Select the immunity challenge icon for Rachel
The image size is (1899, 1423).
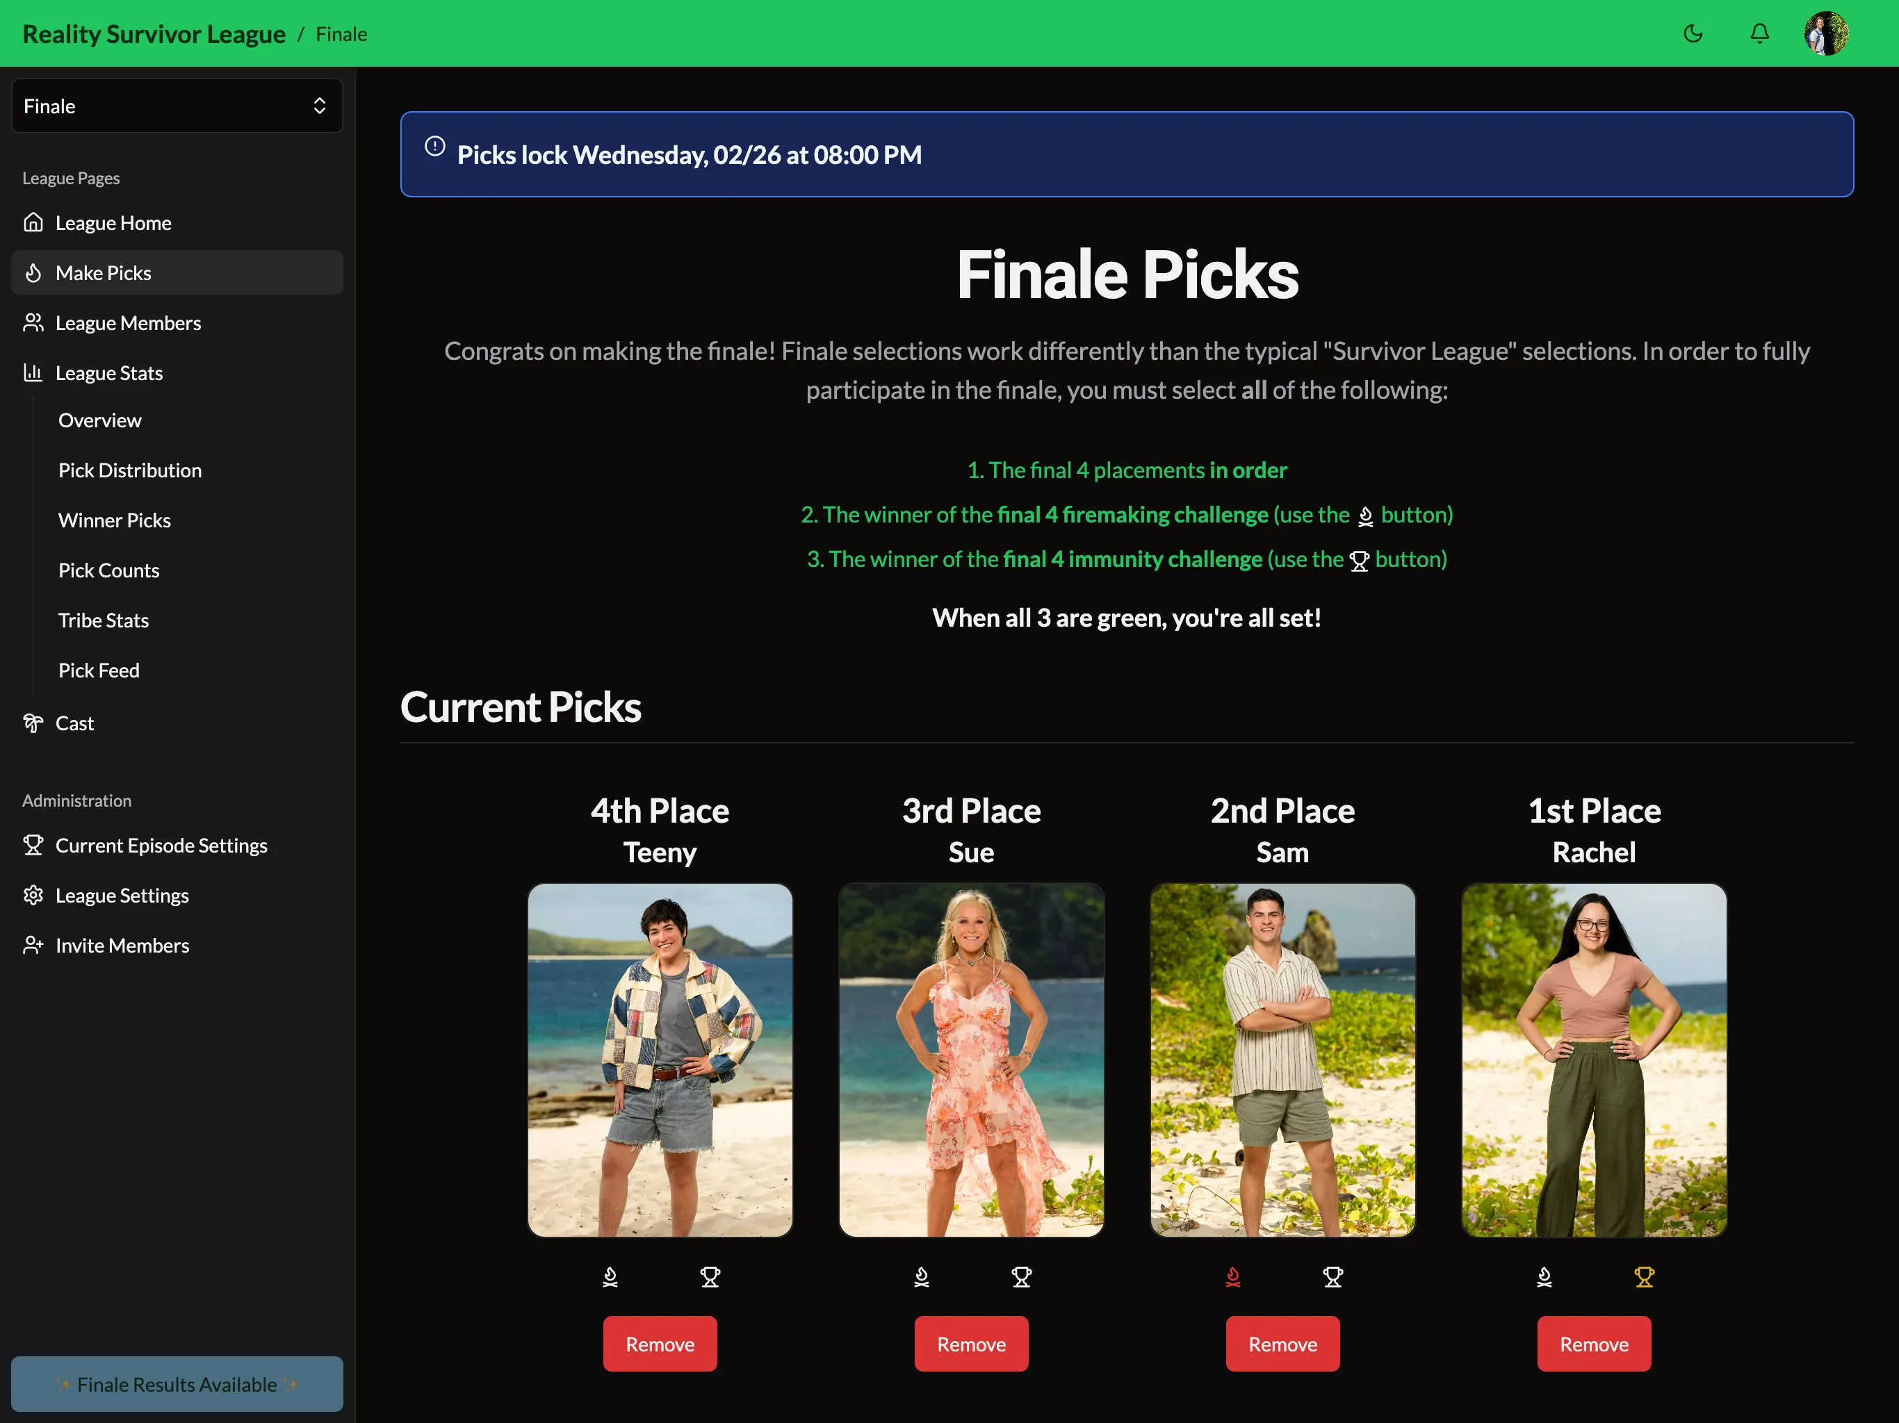coord(1643,1276)
